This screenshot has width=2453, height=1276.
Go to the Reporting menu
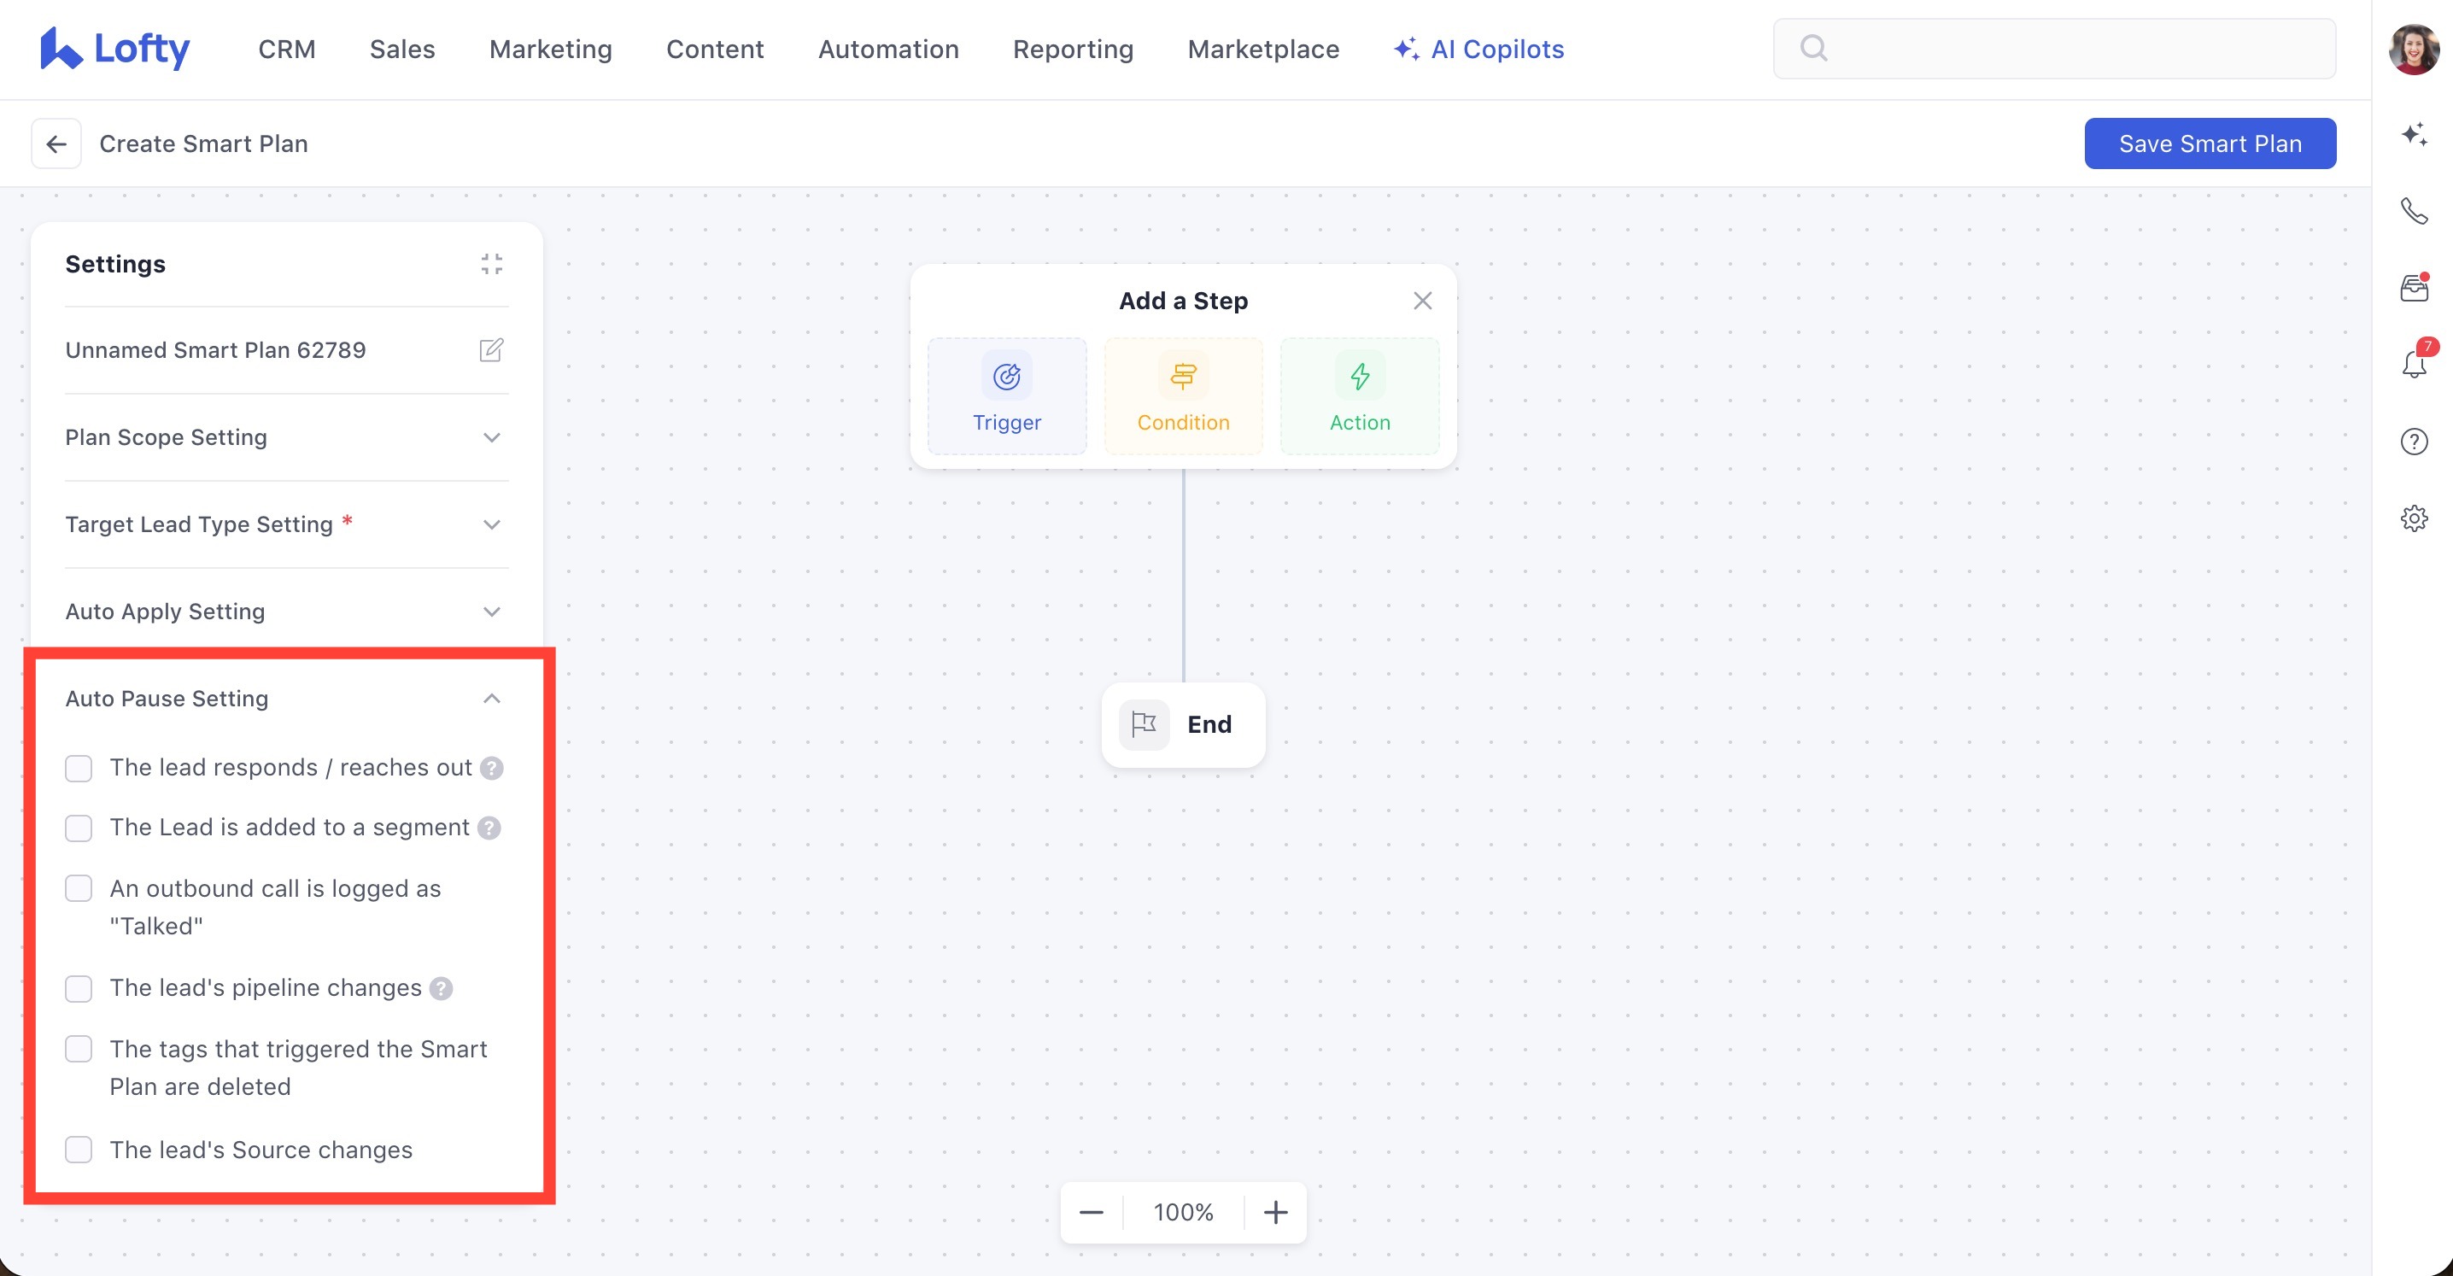[1072, 50]
